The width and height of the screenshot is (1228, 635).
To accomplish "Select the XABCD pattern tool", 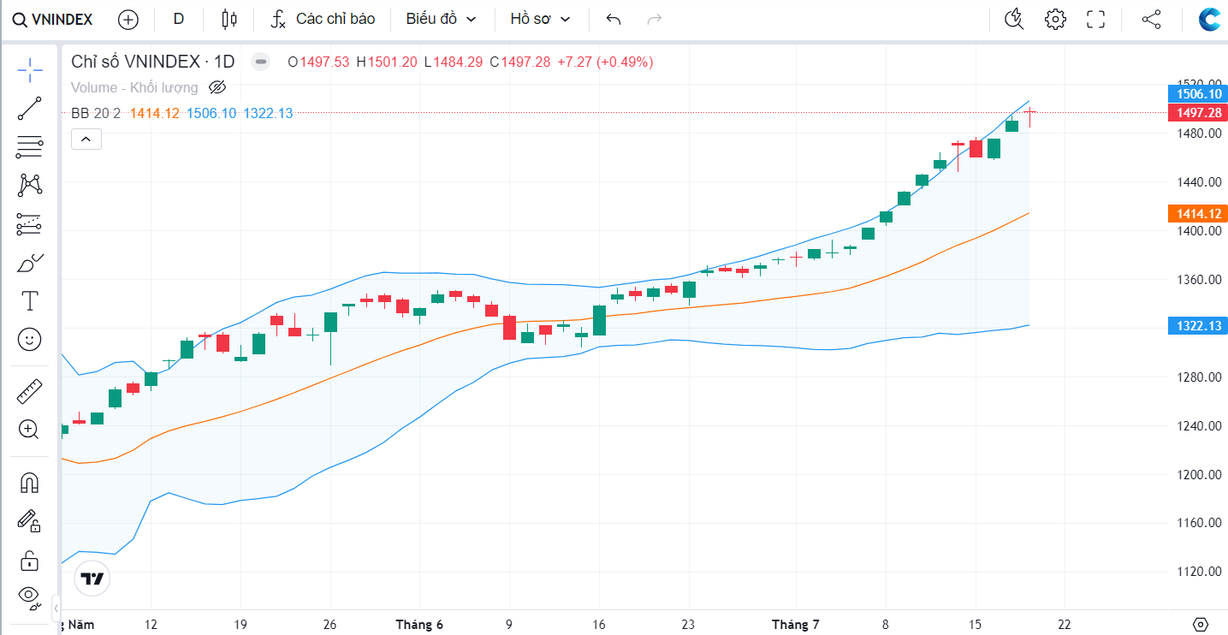I will 30,185.
